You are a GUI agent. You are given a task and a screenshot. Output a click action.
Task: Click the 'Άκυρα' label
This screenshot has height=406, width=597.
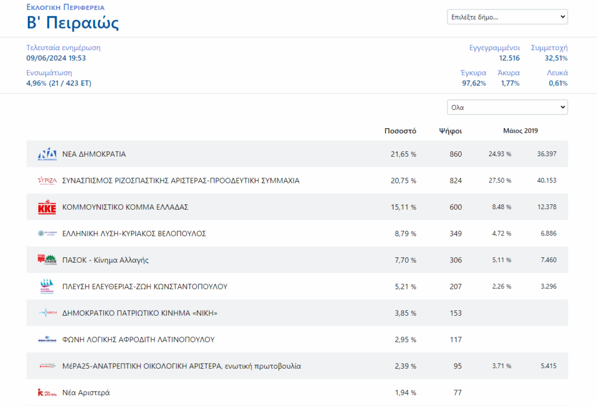point(508,73)
